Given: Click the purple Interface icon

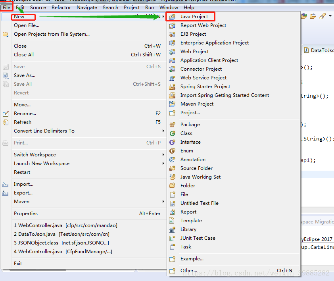Looking at the screenshot, I should pyautogui.click(x=172, y=142).
